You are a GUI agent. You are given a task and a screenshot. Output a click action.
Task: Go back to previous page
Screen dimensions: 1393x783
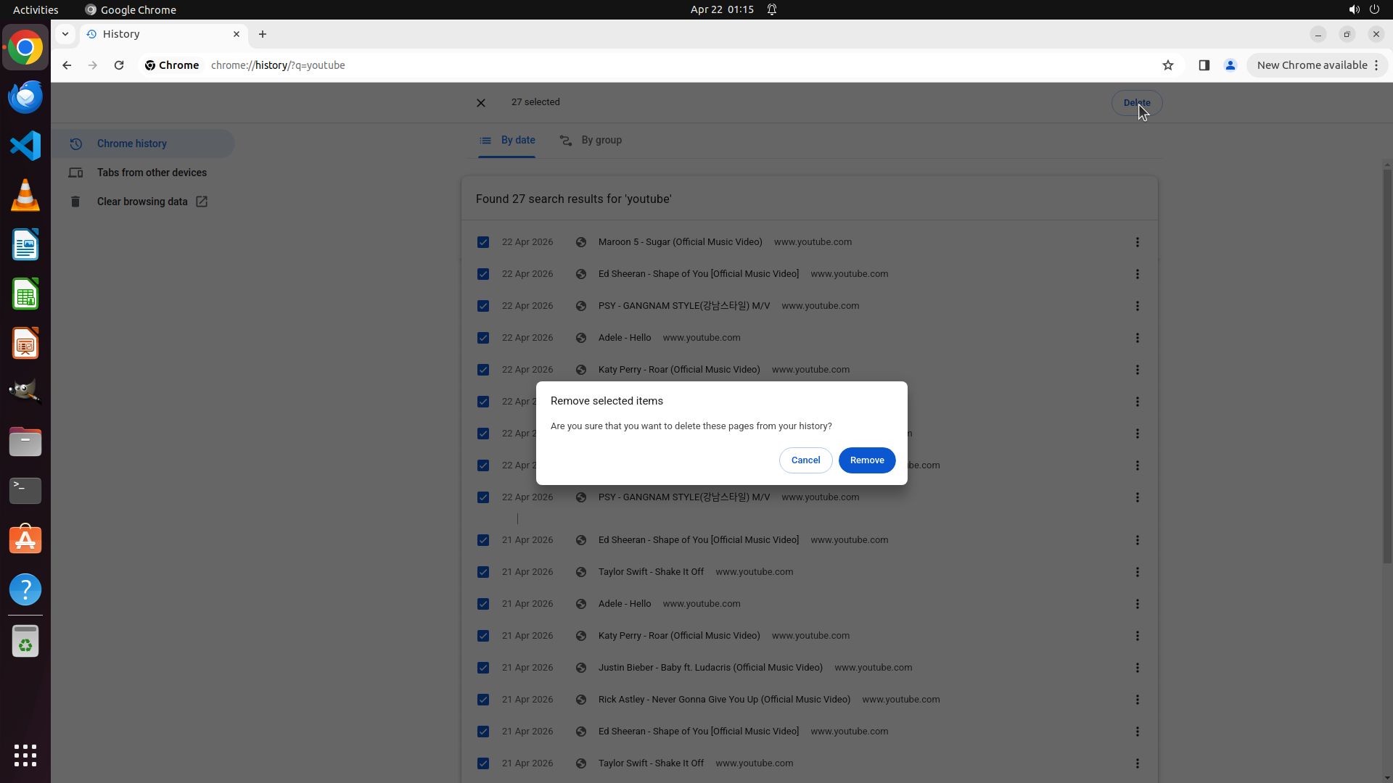coord(67,65)
